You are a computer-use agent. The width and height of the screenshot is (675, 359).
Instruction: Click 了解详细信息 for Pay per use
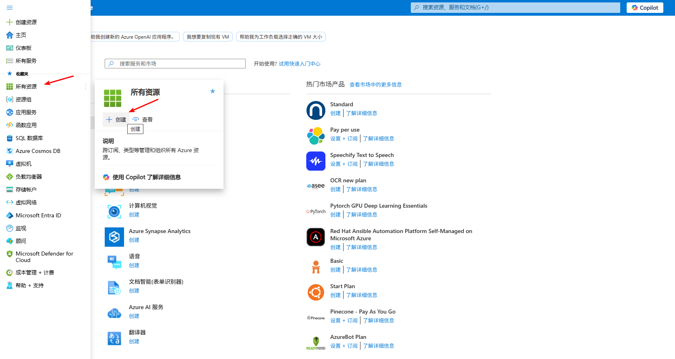pyautogui.click(x=379, y=138)
